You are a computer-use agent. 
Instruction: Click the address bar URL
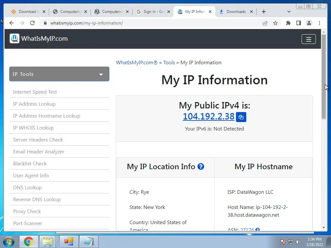coord(87,23)
